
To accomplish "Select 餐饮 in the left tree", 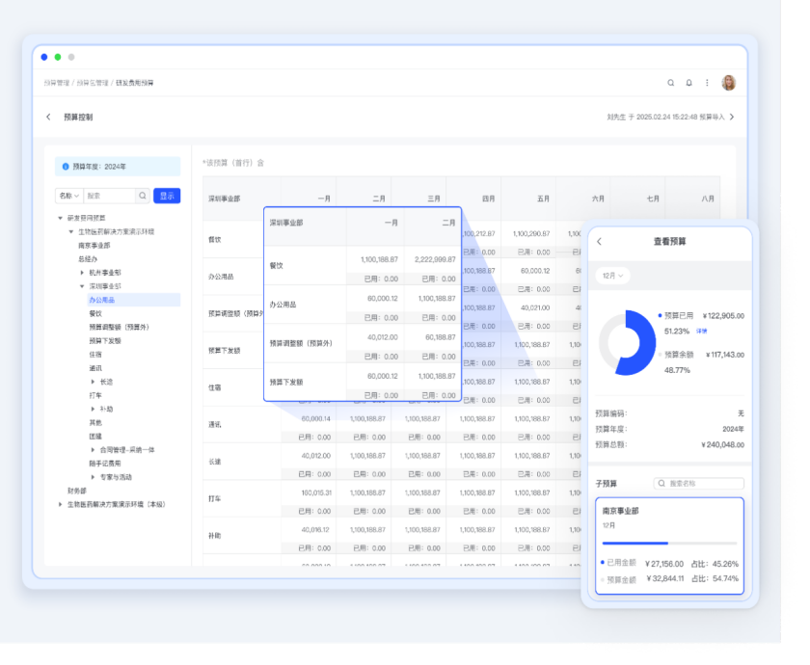I will click(95, 313).
